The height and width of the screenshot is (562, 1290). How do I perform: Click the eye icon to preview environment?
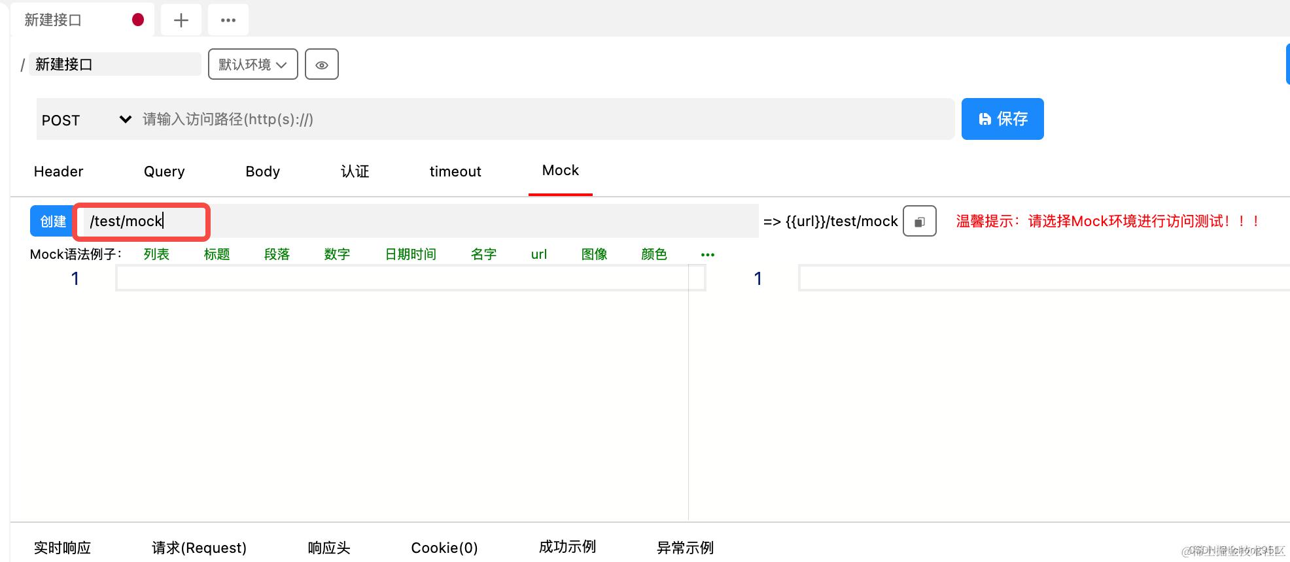click(322, 65)
